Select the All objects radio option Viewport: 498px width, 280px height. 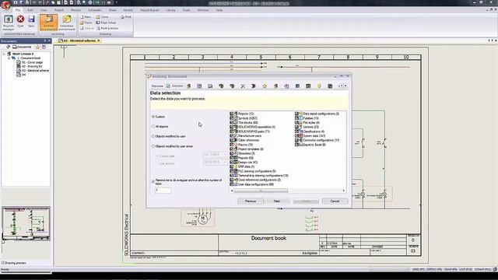(x=153, y=127)
